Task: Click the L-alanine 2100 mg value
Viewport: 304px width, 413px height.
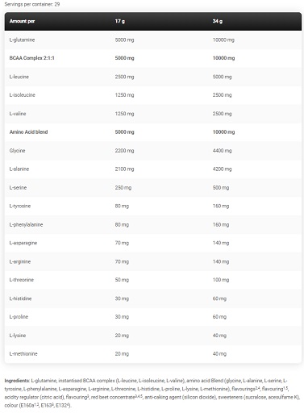Action: [124, 169]
